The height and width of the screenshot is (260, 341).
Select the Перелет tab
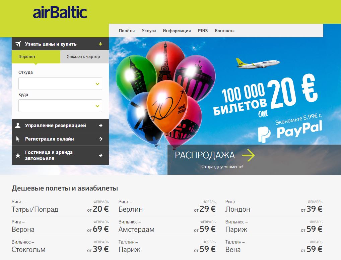tap(36, 57)
